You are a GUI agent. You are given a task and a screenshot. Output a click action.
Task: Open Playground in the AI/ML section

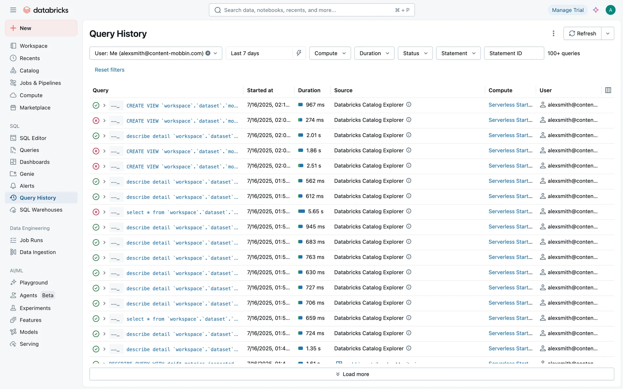tap(33, 283)
